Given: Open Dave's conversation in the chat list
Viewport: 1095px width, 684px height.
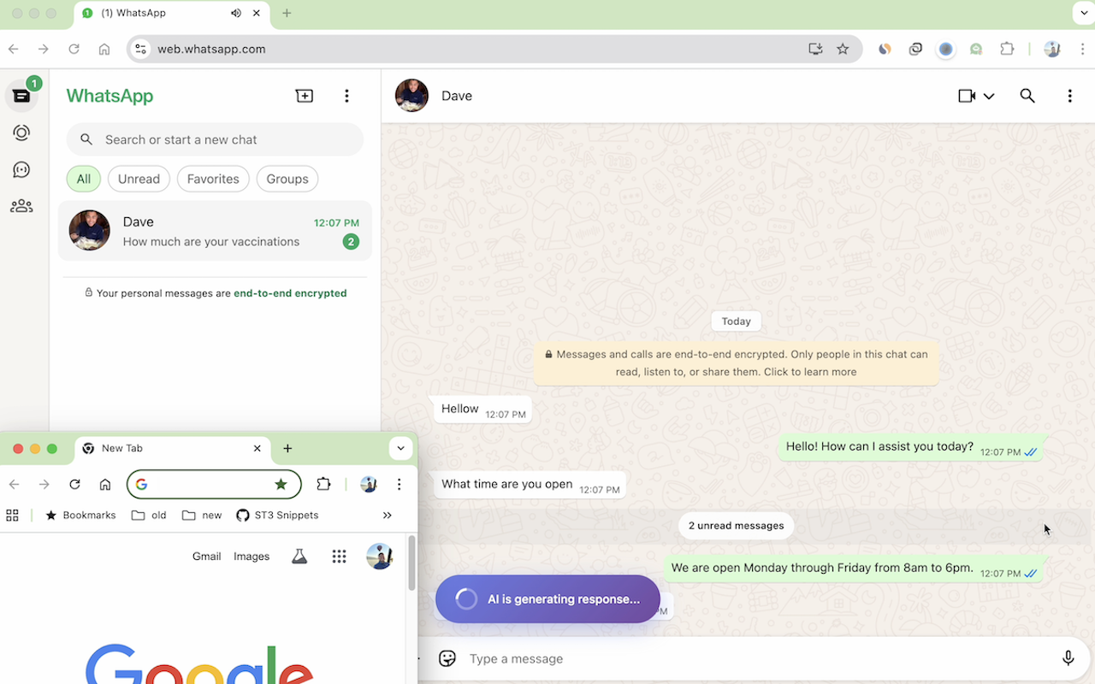Looking at the screenshot, I should coord(215,231).
